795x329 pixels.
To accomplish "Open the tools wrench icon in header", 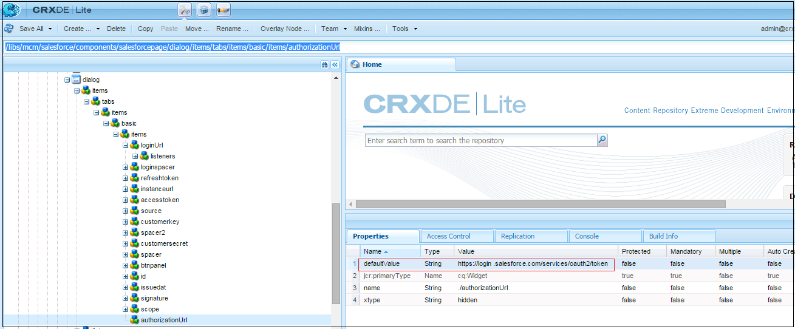I will pyautogui.click(x=185, y=10).
